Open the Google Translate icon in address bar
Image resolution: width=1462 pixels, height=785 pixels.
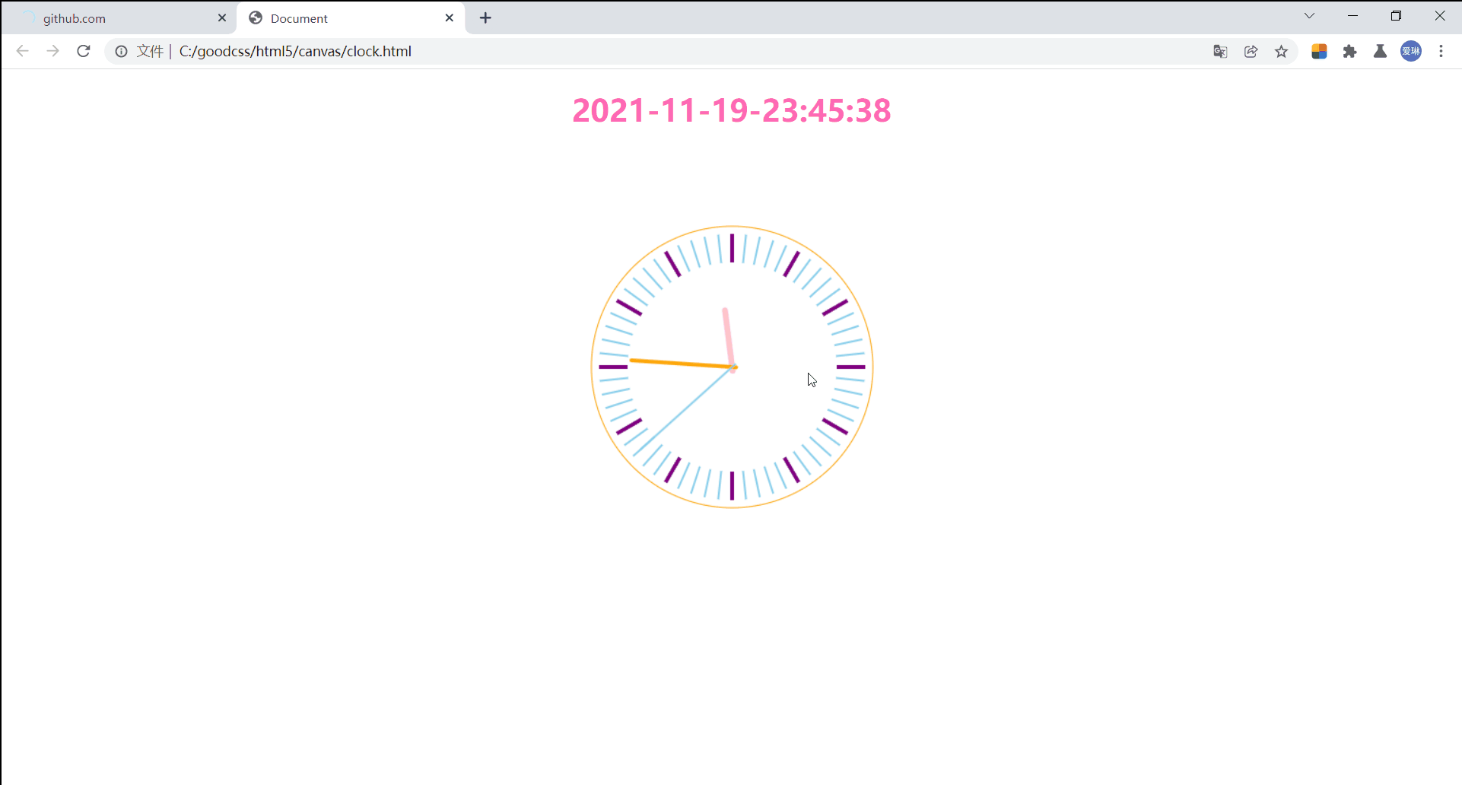pyautogui.click(x=1220, y=51)
